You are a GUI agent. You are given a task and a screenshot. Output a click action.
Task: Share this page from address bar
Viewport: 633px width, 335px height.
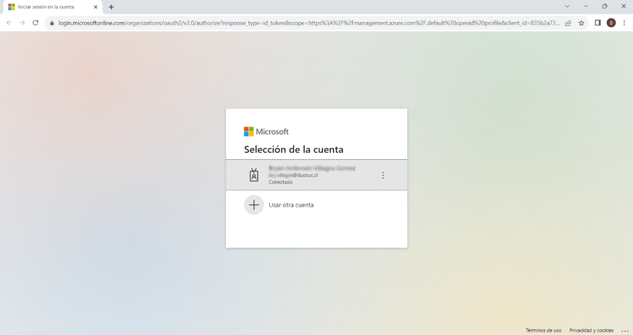pyautogui.click(x=568, y=23)
